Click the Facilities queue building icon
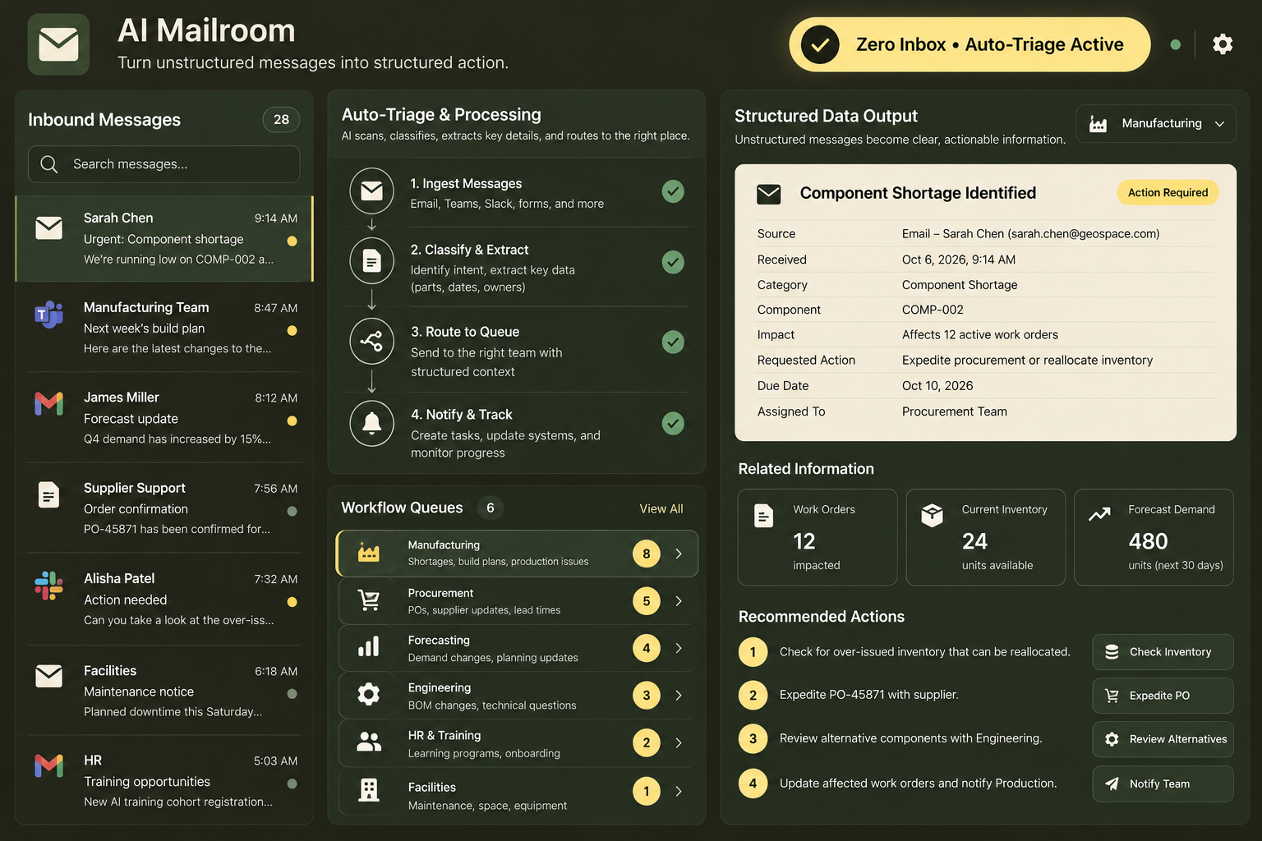 [369, 790]
